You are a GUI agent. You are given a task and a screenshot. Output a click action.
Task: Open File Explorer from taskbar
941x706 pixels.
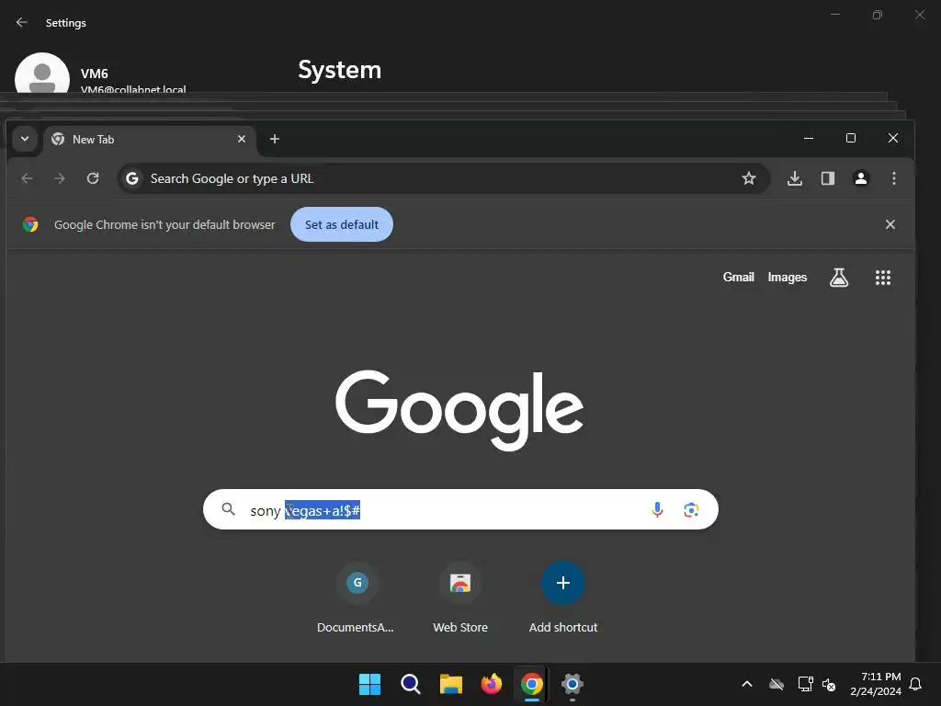coord(450,684)
